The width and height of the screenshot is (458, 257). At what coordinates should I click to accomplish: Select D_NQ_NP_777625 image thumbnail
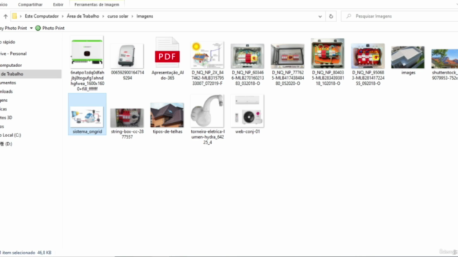point(288,56)
